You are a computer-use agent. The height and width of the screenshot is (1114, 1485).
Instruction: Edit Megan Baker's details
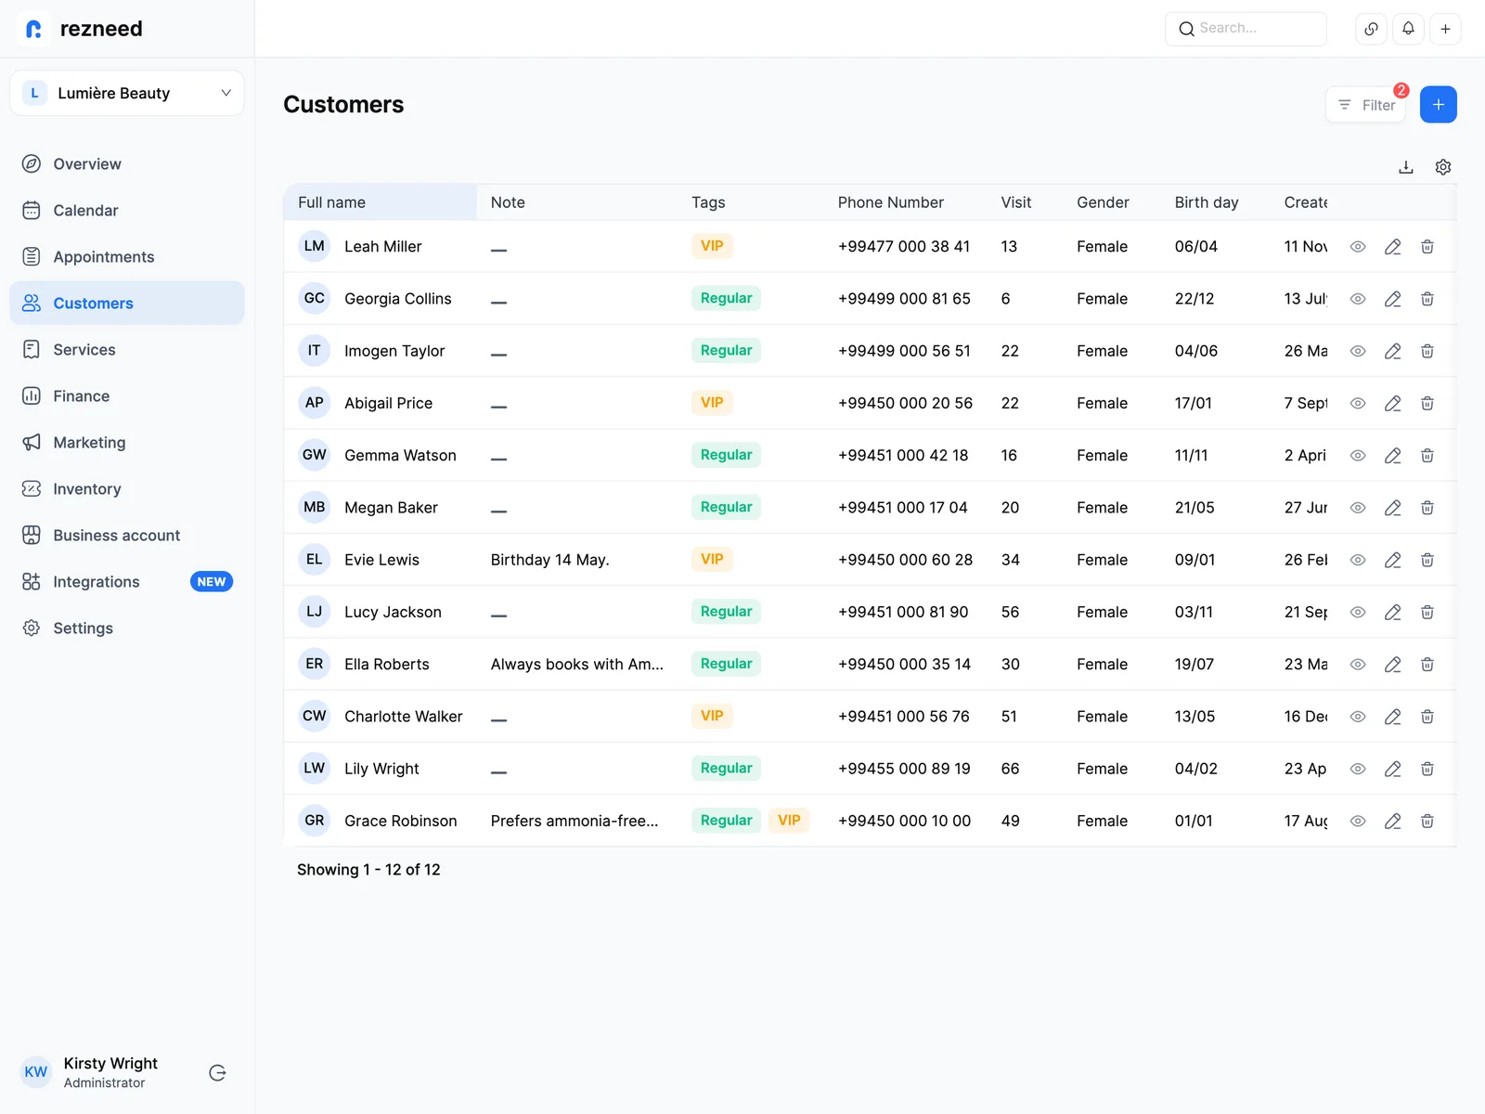point(1392,508)
